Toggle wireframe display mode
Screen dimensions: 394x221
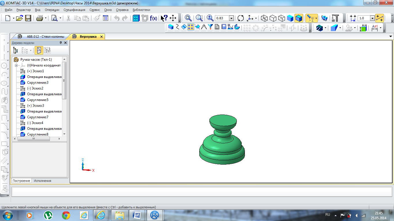(x=264, y=18)
